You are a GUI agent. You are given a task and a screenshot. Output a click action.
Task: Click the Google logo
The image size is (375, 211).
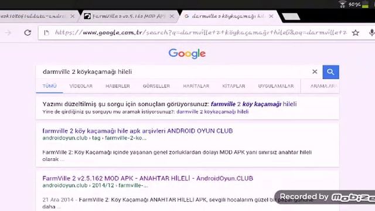tap(187, 53)
